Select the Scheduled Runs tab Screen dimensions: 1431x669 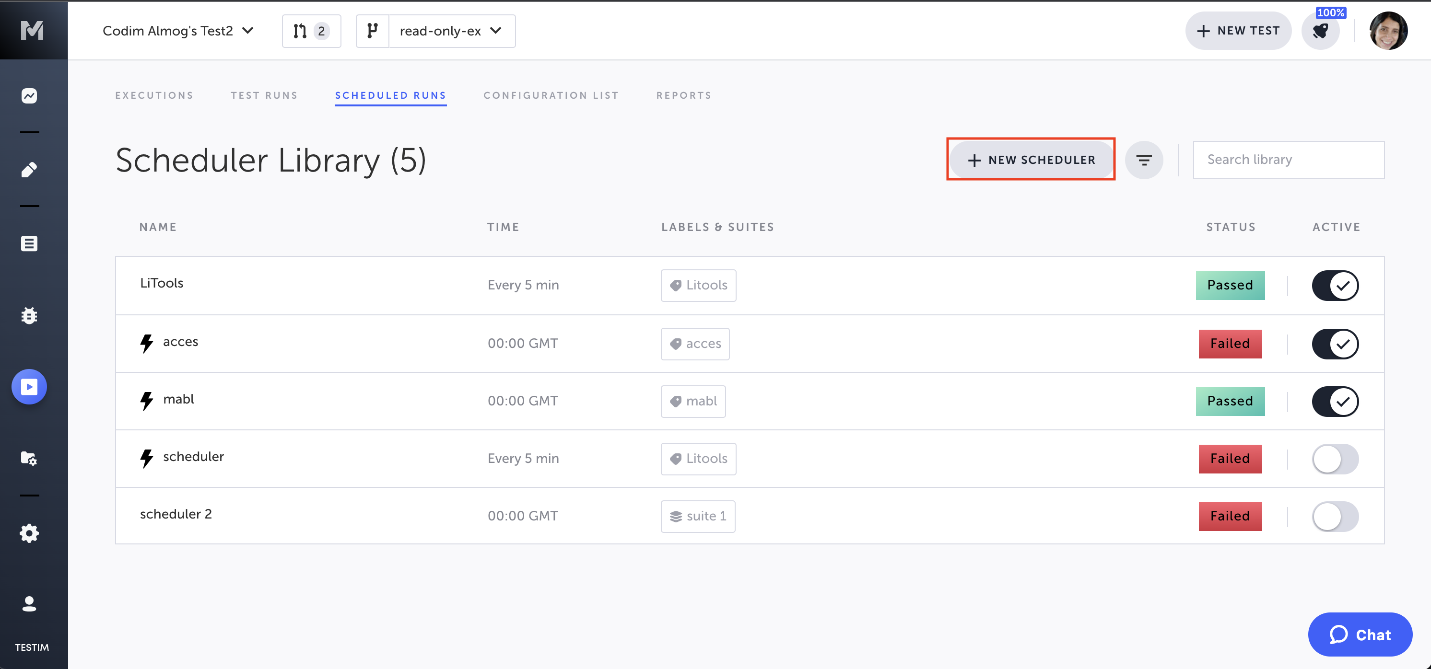tap(390, 95)
